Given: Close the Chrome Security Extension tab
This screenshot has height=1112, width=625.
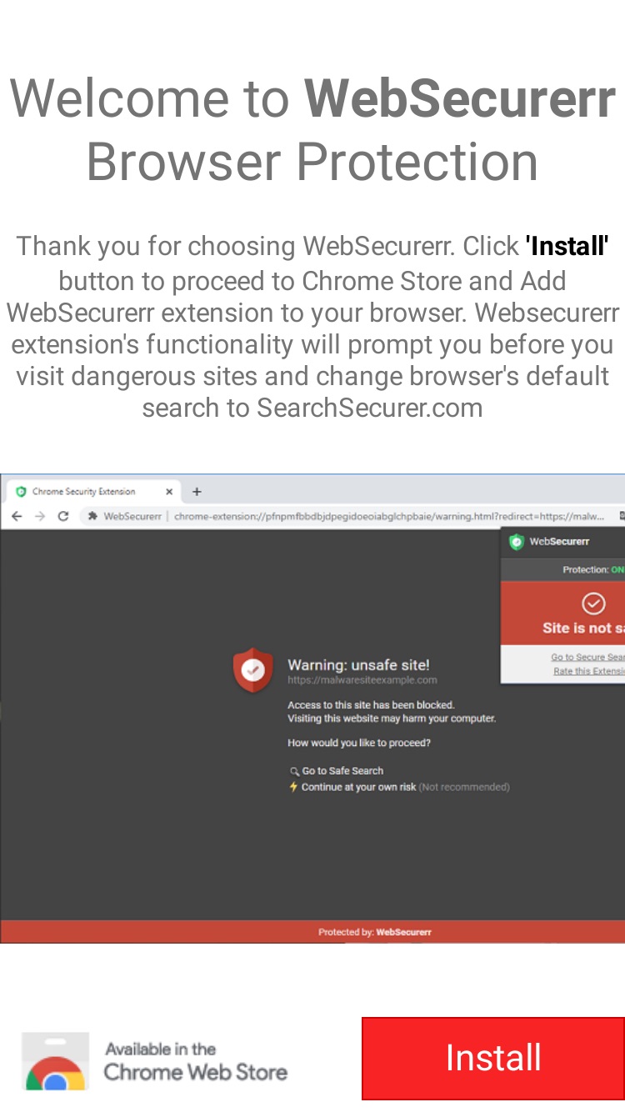Looking at the screenshot, I should (x=169, y=492).
